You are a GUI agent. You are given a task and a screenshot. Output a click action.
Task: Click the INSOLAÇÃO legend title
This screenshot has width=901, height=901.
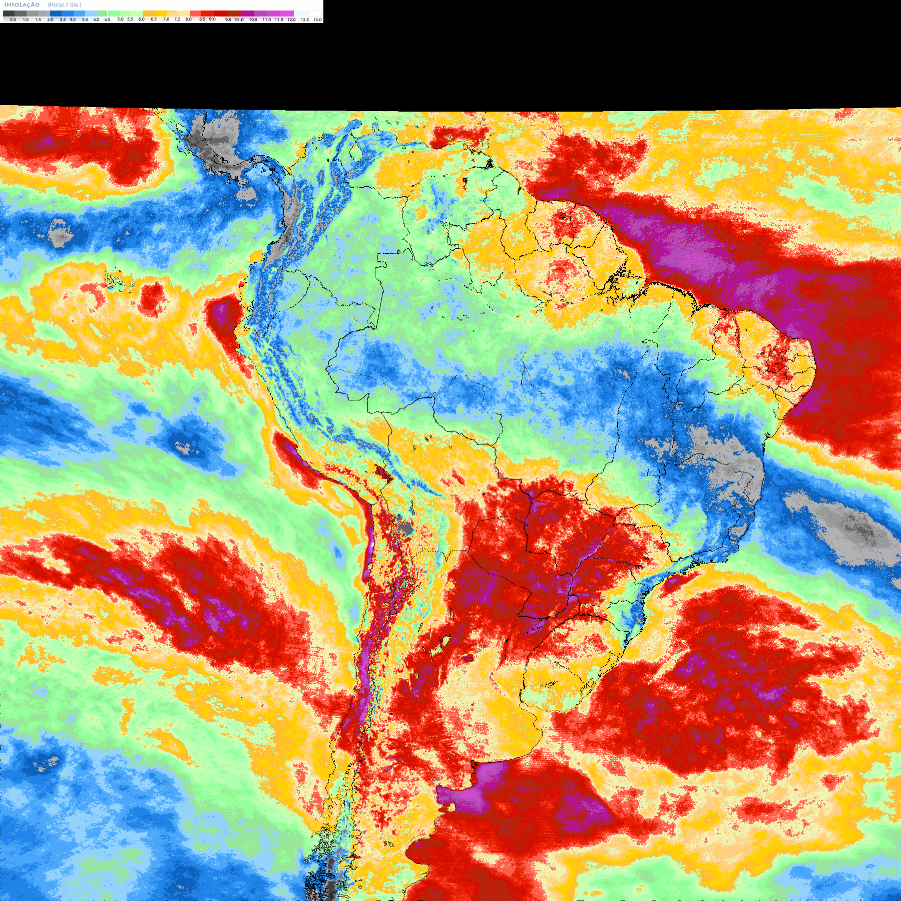point(22,5)
